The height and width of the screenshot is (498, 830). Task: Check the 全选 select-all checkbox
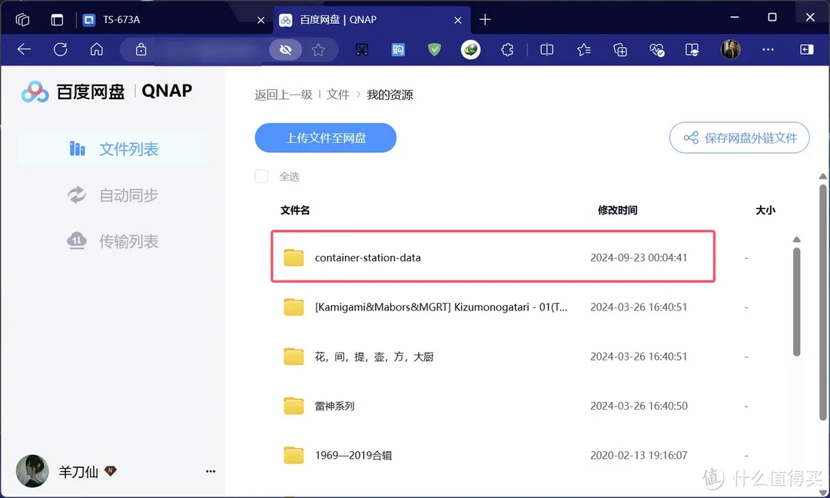click(261, 176)
